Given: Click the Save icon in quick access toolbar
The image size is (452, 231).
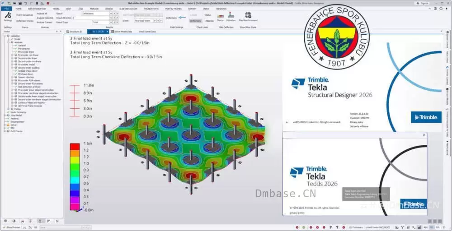Looking at the screenshot, I should coord(20,3).
